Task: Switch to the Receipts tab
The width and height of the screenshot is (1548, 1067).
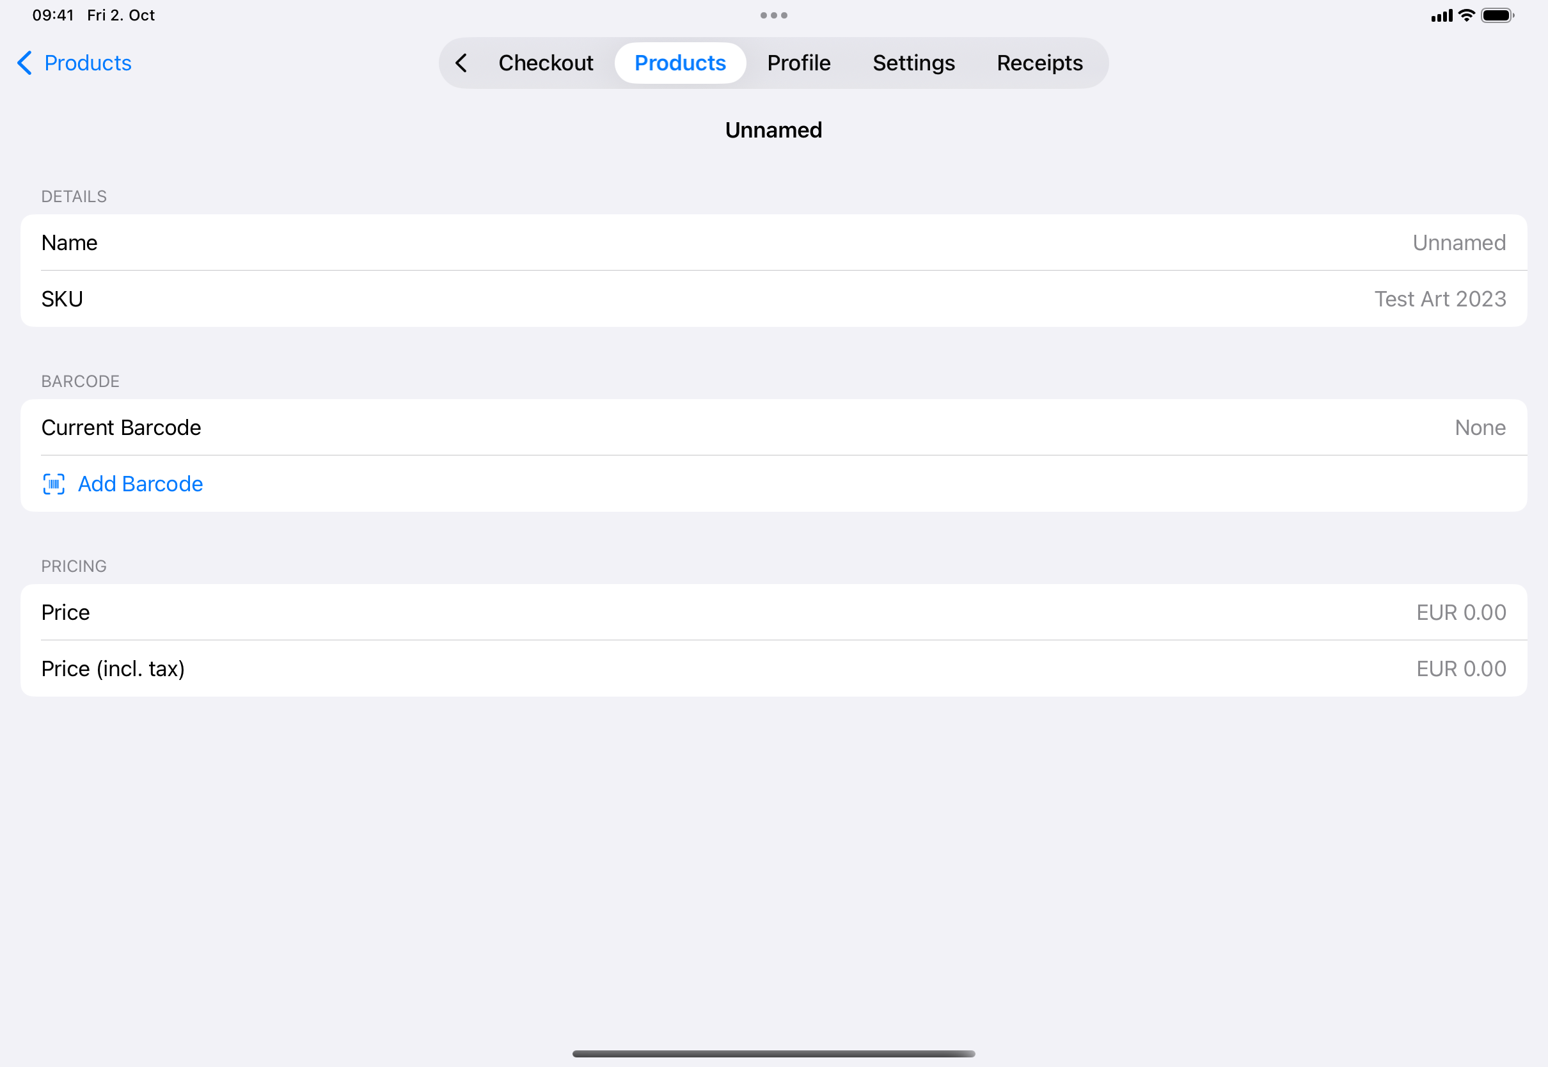Action: pyautogui.click(x=1039, y=63)
